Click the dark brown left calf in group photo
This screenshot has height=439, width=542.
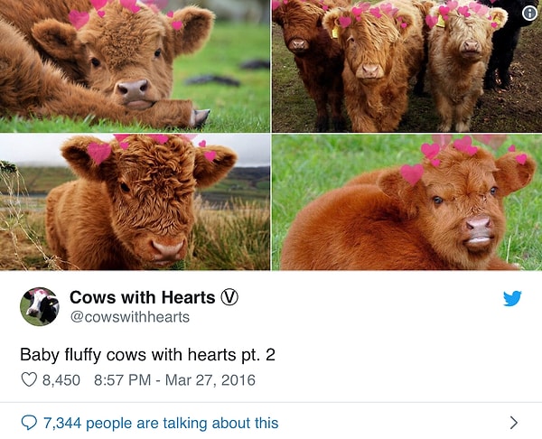tap(300, 63)
